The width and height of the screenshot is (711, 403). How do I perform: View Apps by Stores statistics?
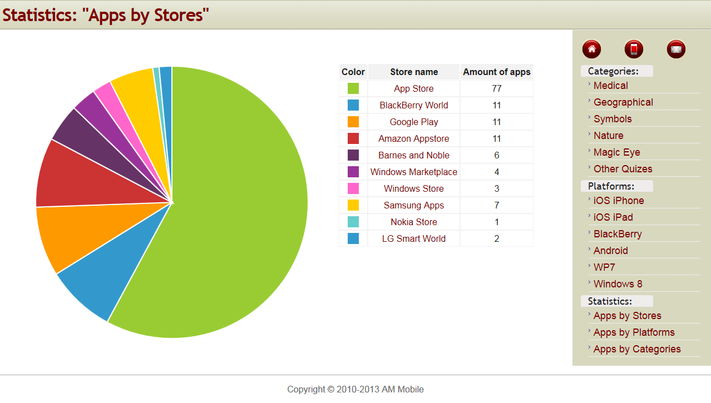click(x=627, y=316)
